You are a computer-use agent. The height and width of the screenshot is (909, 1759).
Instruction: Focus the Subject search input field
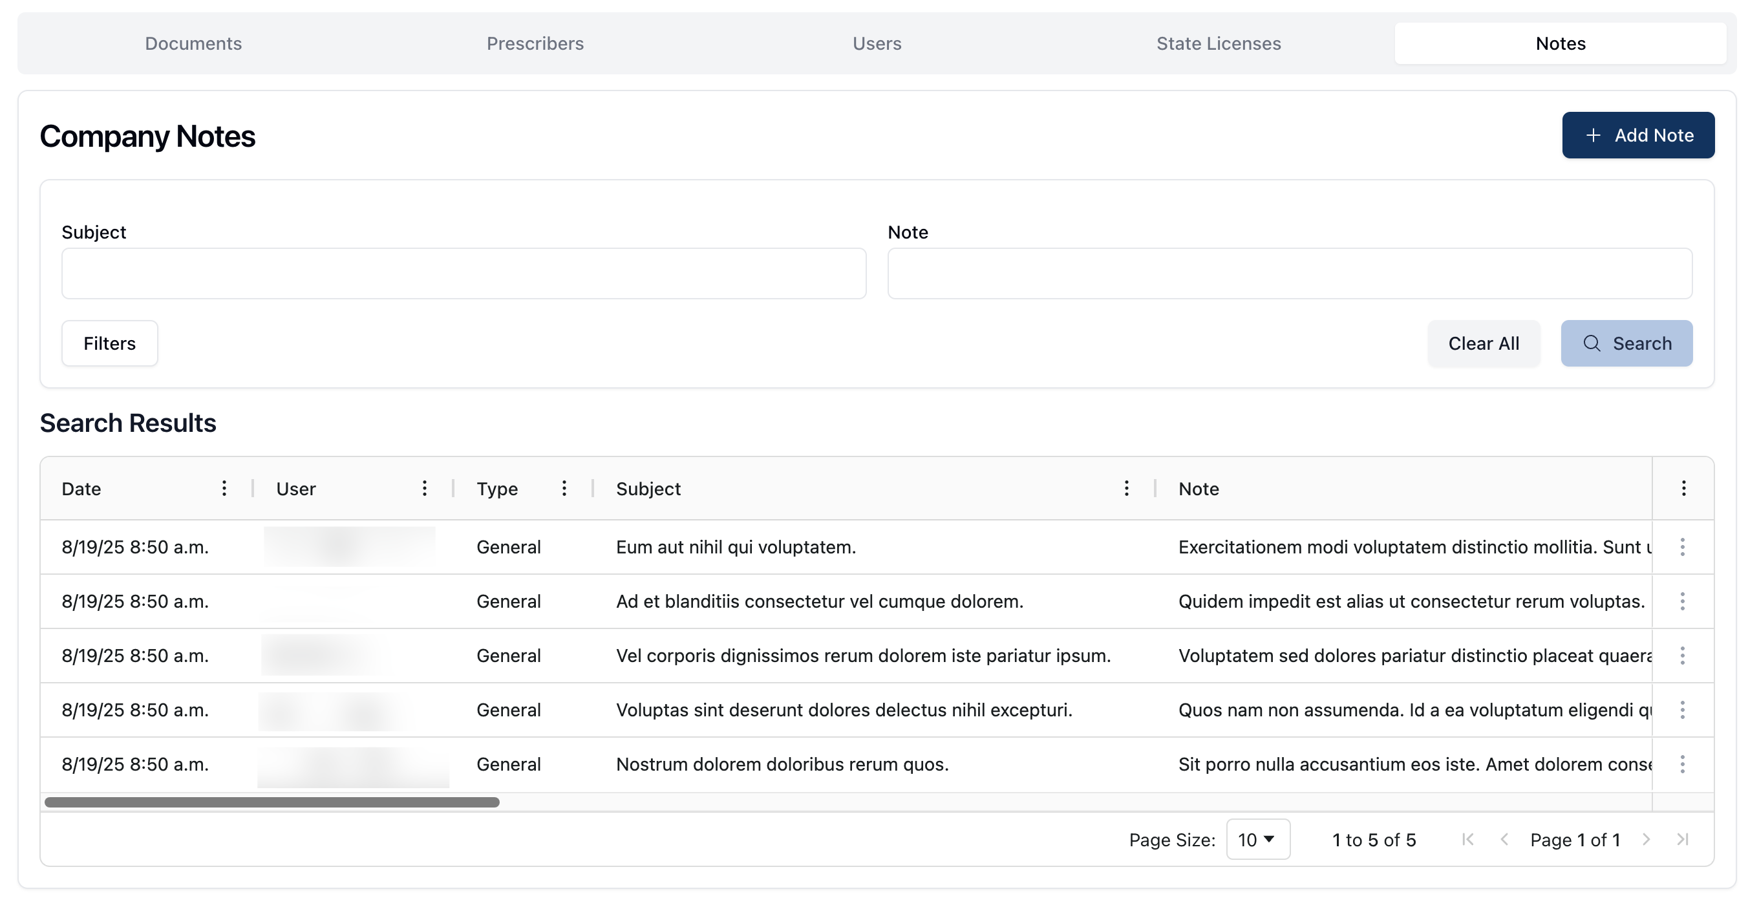(x=464, y=273)
